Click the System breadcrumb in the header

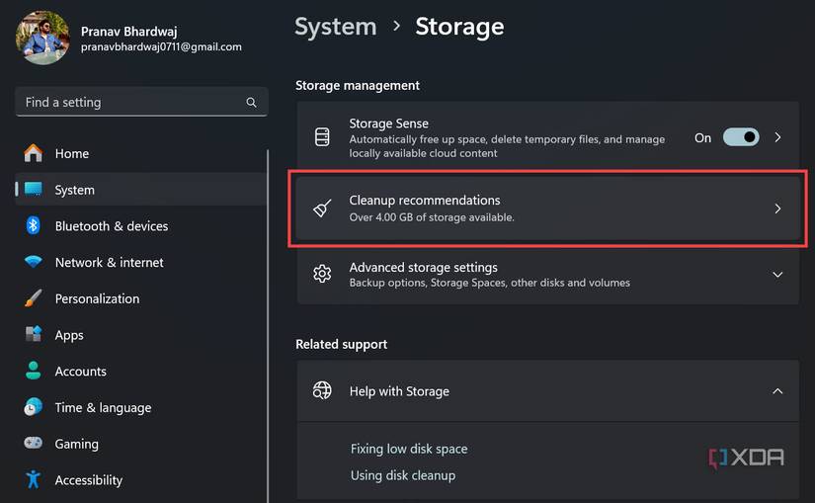pyautogui.click(x=336, y=27)
